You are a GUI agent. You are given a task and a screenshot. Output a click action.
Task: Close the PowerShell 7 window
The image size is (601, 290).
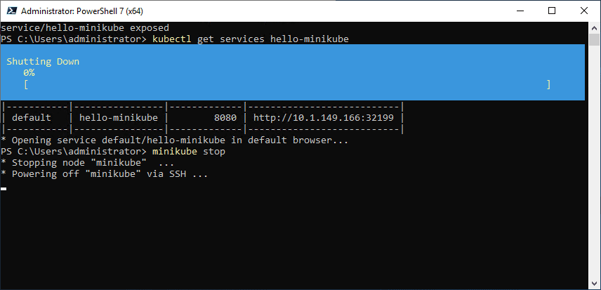(584, 11)
